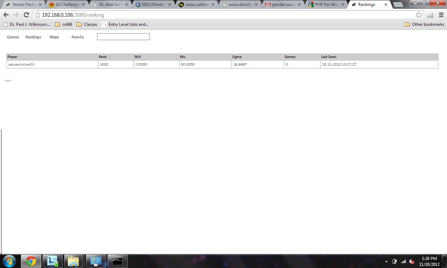Reload the Rankings page
This screenshot has height=268, width=447.
click(26, 15)
